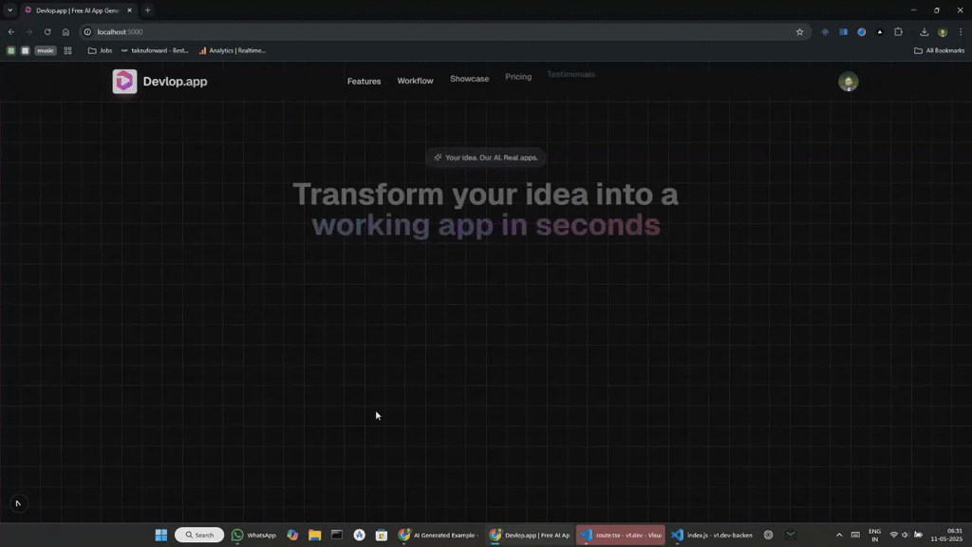
Task: Open the Next.js dev tools indicator
Action: [18, 503]
